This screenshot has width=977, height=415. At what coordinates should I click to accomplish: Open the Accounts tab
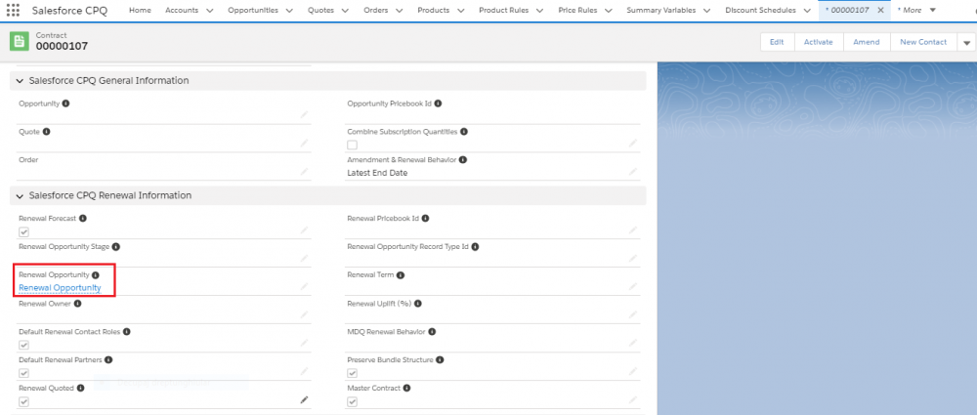click(x=182, y=10)
